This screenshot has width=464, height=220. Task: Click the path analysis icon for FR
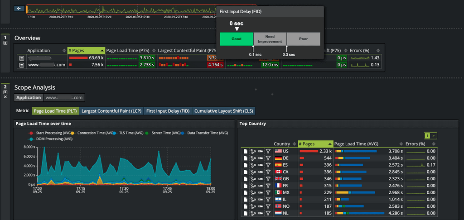point(253,186)
